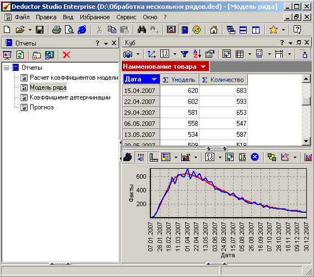The height and width of the screenshot is (277, 314).
Task: Toggle the chart legend list button
Action: (166, 157)
